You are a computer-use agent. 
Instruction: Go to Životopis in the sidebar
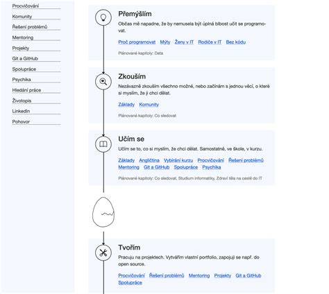(22, 101)
